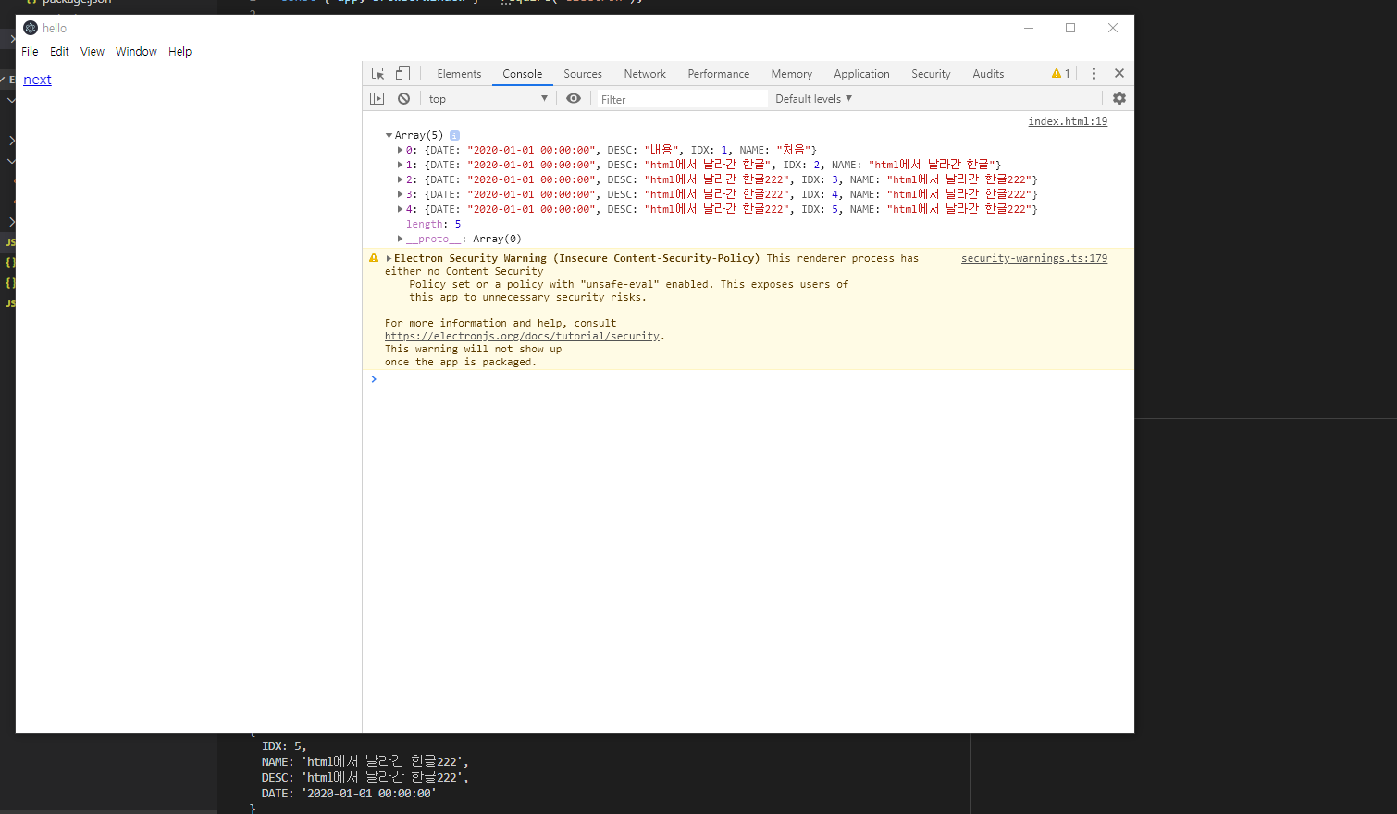Click the array info badge icon
The width and height of the screenshot is (1397, 814).
tap(454, 135)
